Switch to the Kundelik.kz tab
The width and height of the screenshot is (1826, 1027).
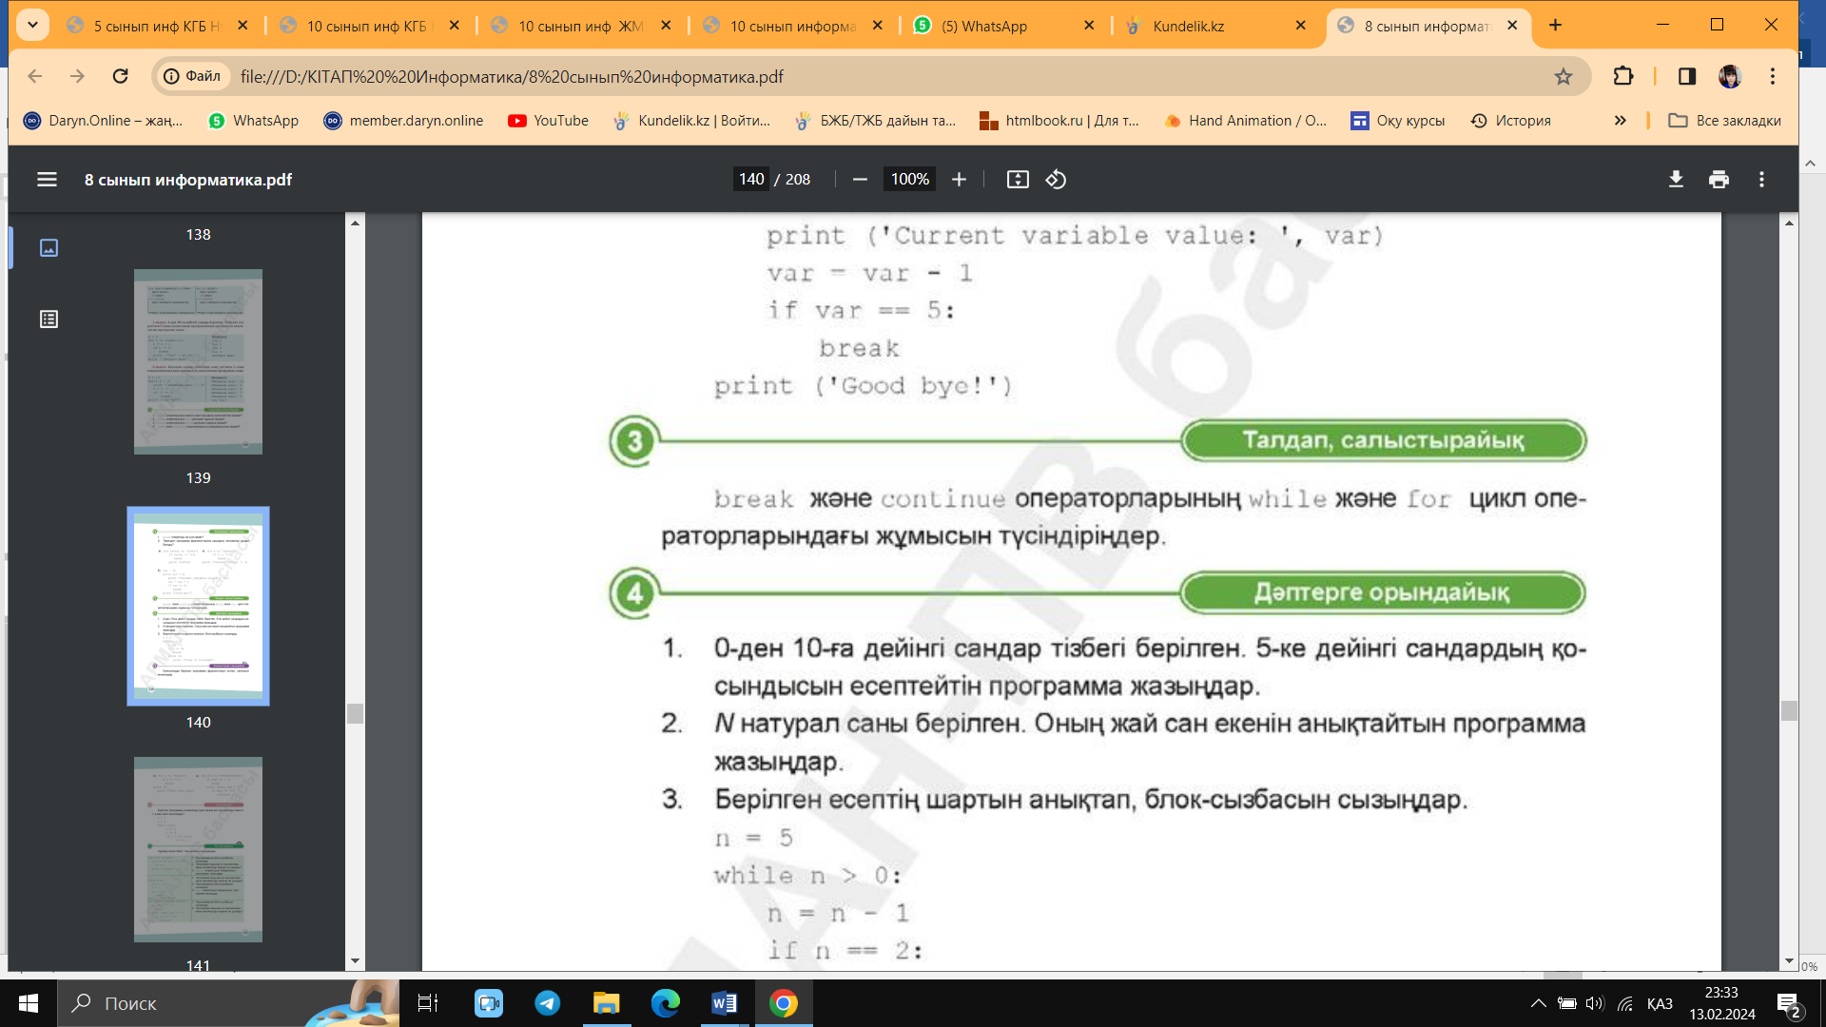click(x=1187, y=26)
